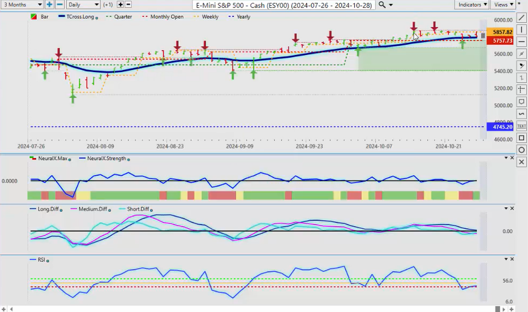Select the zigzag step line tool
Screen dimensions: 528x312
[521, 78]
